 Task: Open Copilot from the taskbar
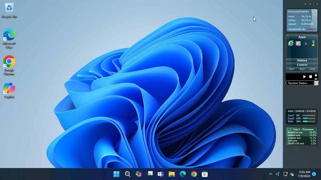(x=139, y=174)
